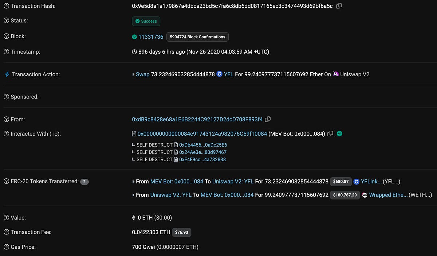Open help icon next to Sponsored
This screenshot has height=256, width=437.
[6, 97]
